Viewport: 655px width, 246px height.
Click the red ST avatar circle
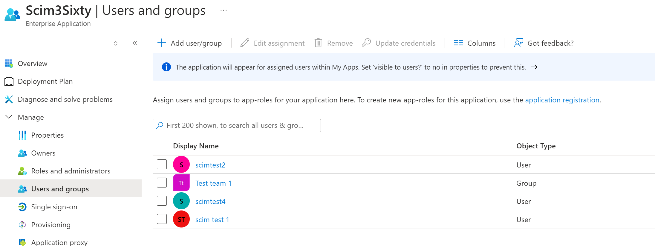pos(181,219)
